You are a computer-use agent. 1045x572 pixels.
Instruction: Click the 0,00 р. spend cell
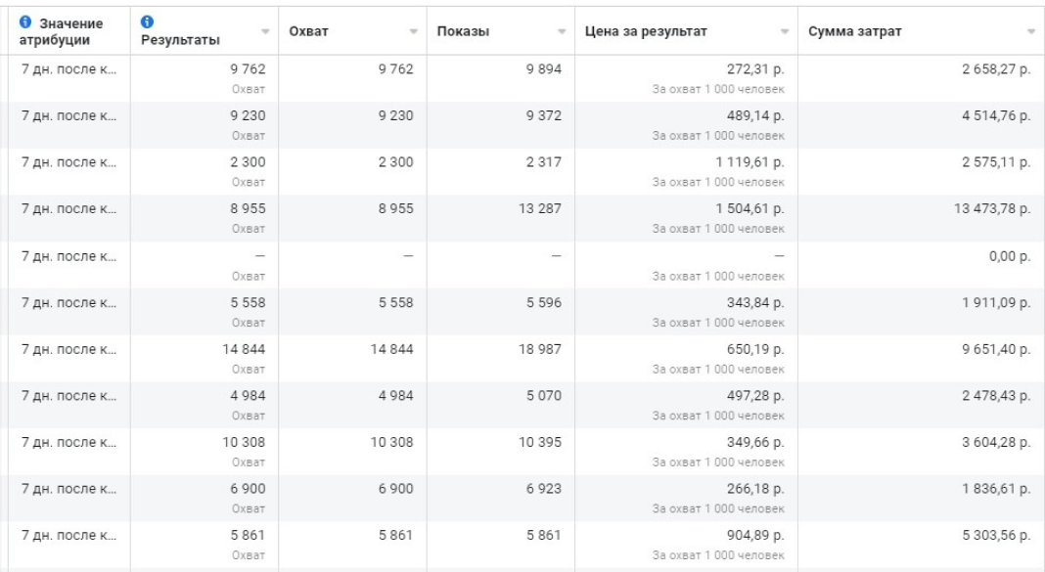coord(1009,256)
